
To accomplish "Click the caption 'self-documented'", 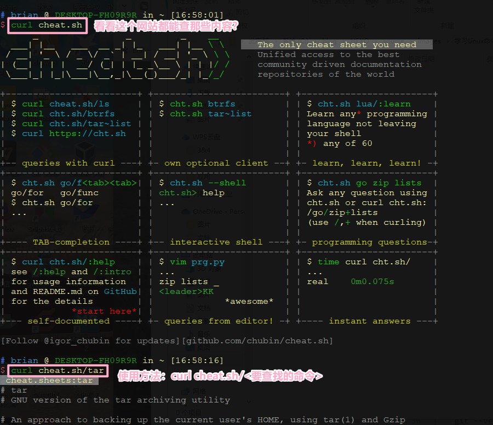I will point(68,321).
